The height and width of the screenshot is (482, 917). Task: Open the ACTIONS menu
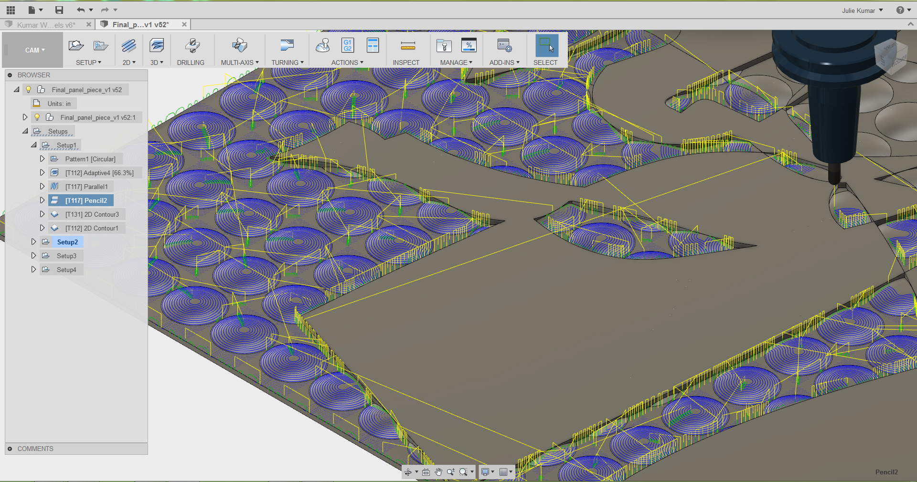(347, 63)
